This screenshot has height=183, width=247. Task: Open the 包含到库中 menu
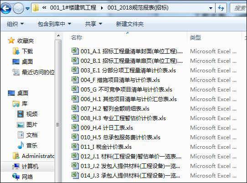tap(54, 24)
